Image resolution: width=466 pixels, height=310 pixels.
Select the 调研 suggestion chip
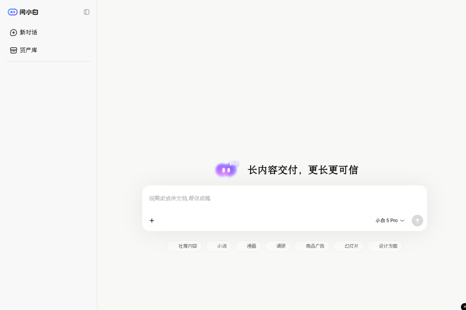(277, 246)
